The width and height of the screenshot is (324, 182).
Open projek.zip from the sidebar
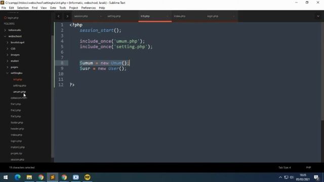(x=16, y=154)
